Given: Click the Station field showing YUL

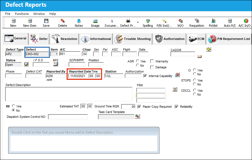Looking at the screenshot, I should click(114, 76).
